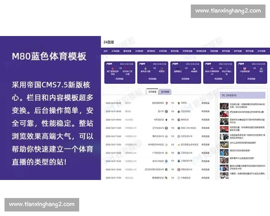Click the 武汉吴家山中学女足 team logo
Image resolution: width=270 pixels, height=216 pixels.
pos(179,144)
